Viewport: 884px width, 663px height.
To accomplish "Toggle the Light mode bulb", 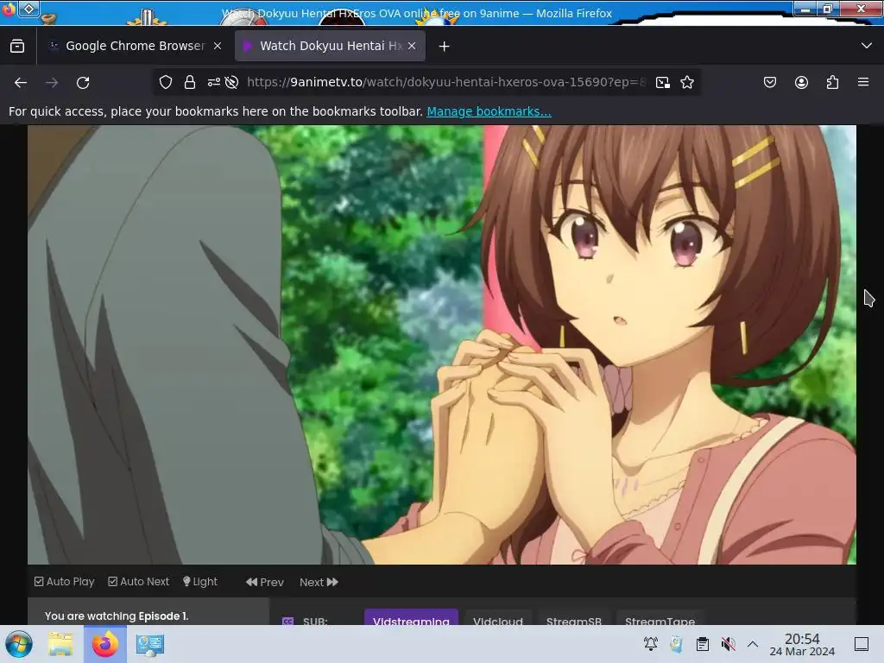I will coord(200,581).
